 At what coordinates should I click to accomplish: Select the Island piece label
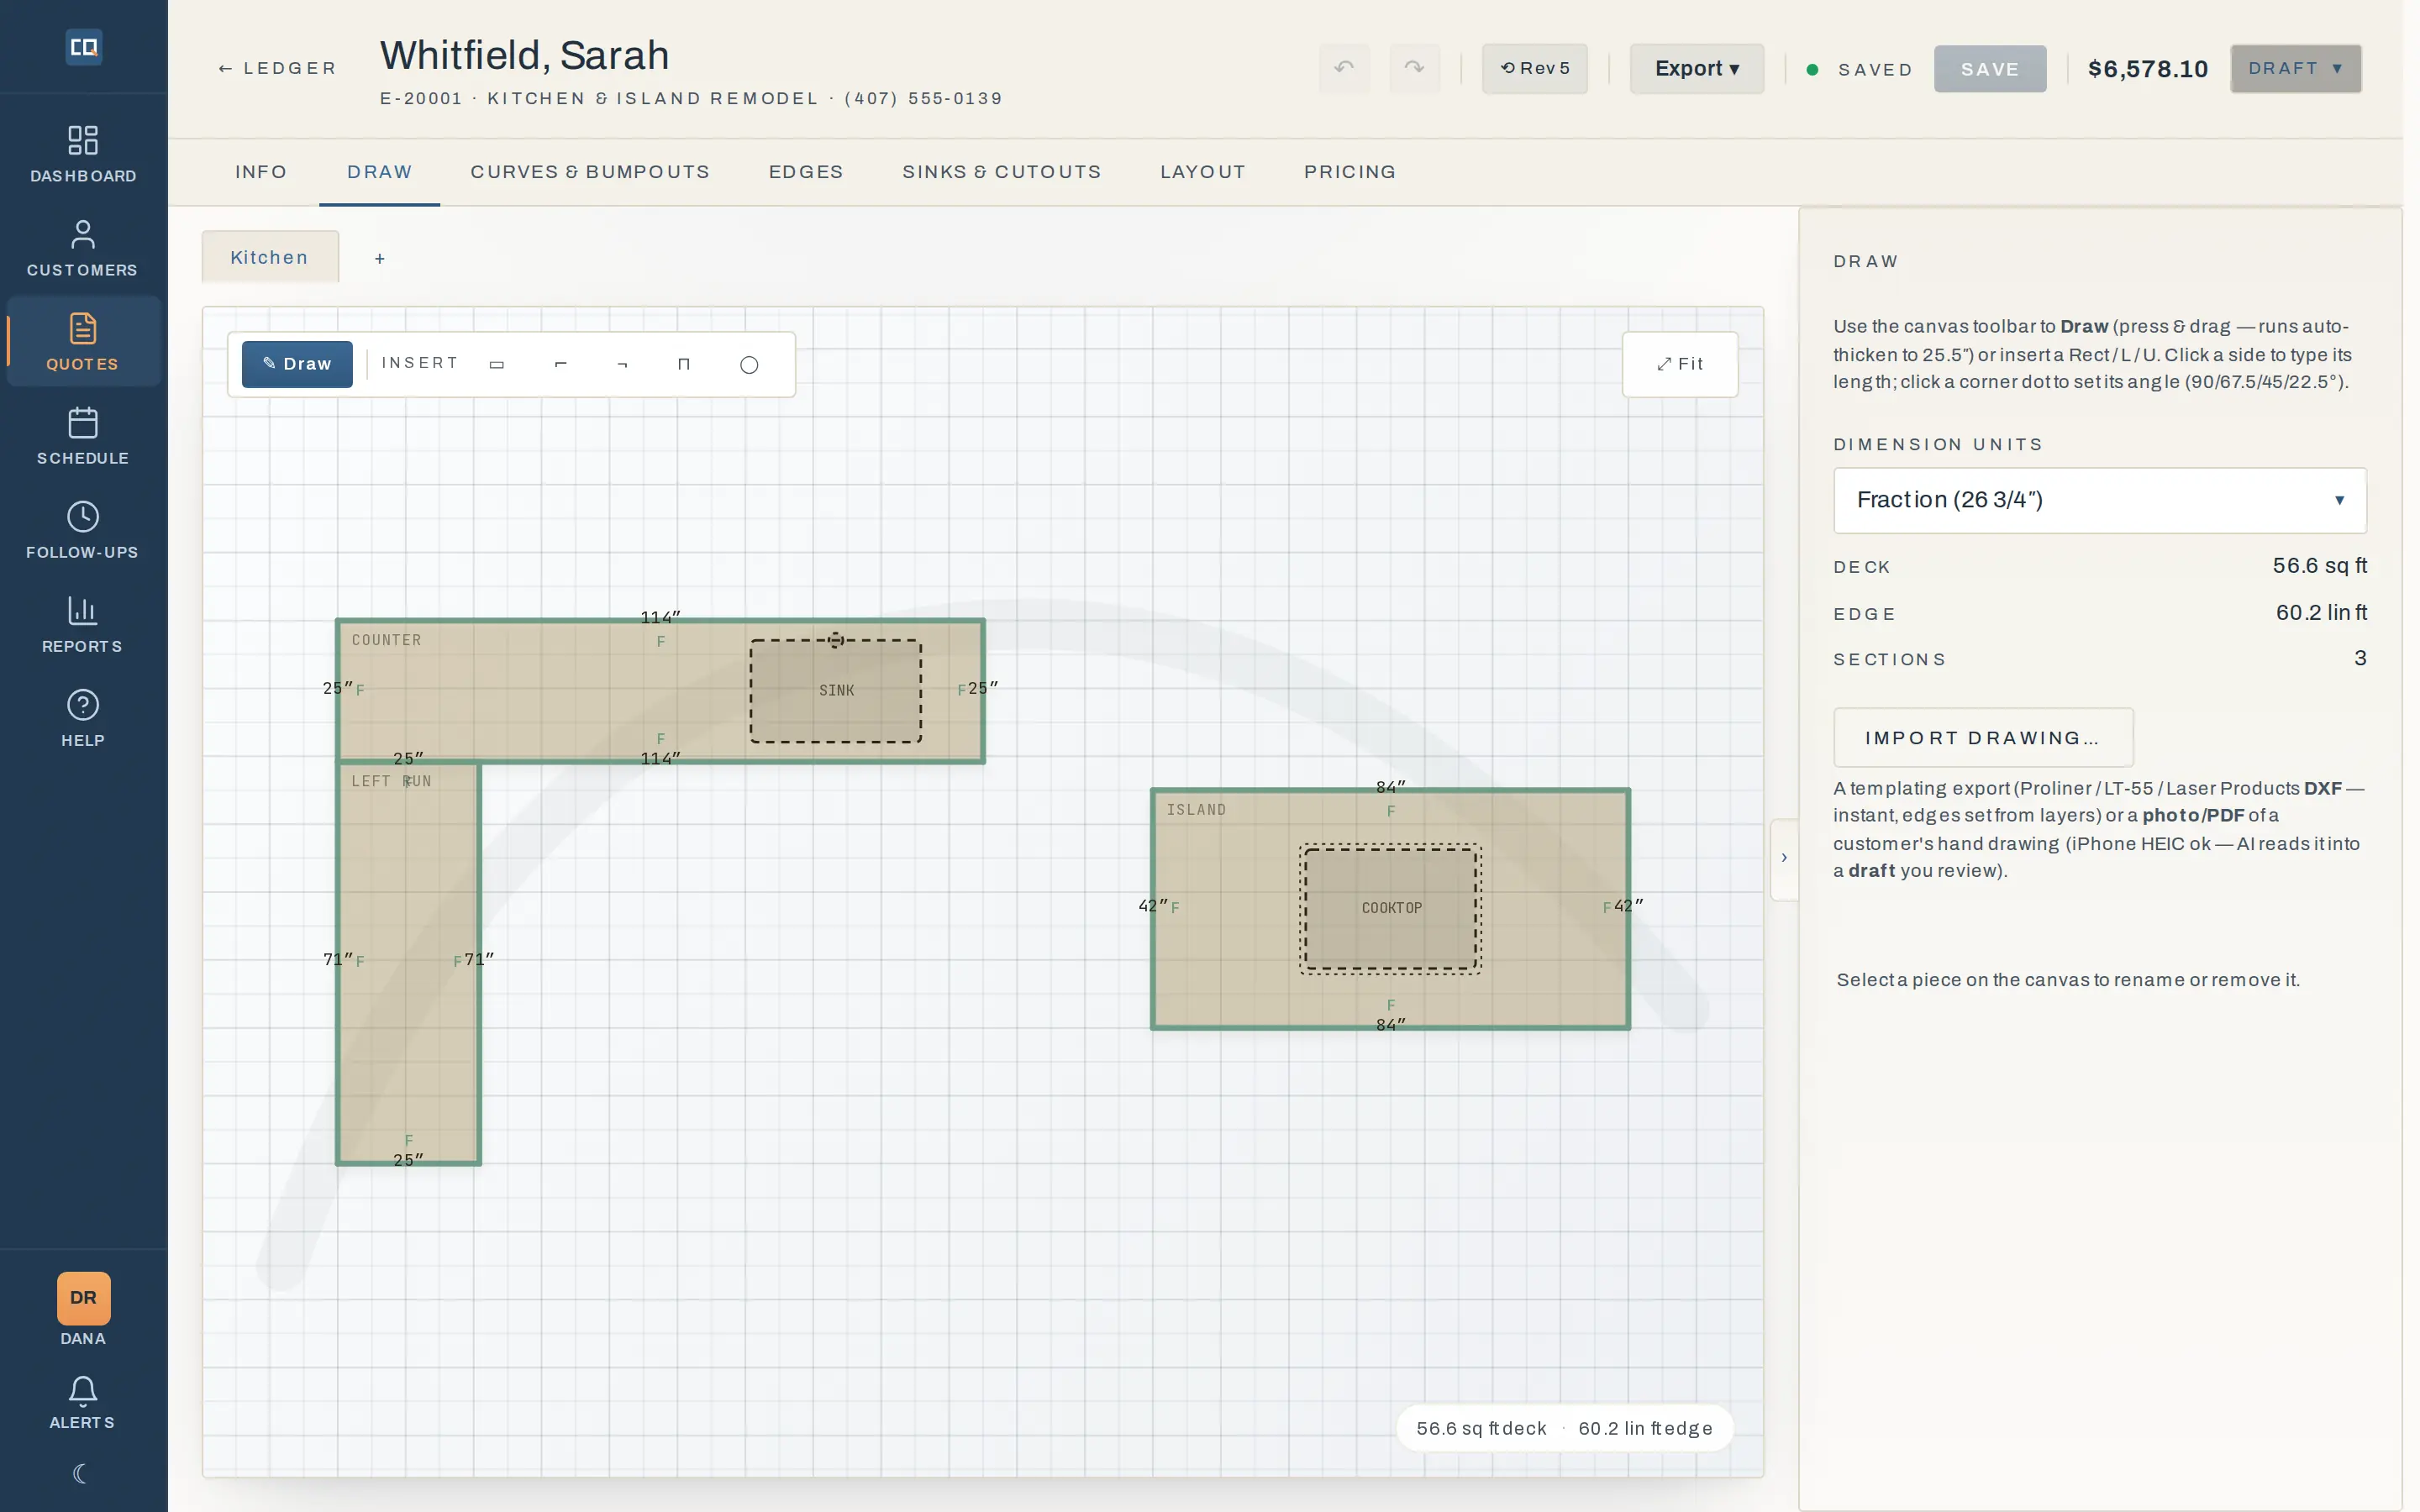[1196, 810]
